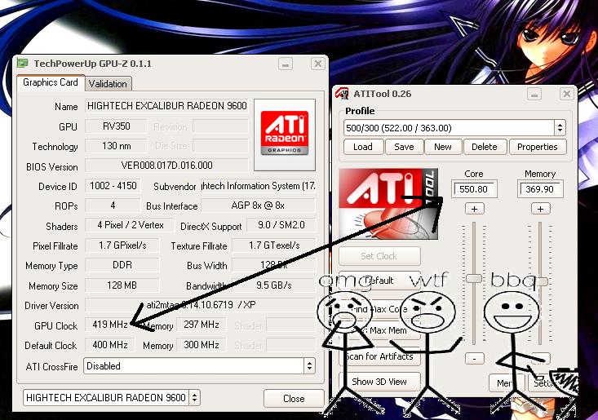Click the Bus Interface value AGP 8x

coord(258,206)
